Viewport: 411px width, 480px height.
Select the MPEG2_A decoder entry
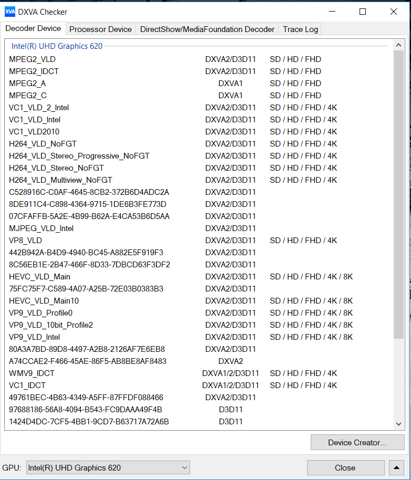(x=199, y=84)
